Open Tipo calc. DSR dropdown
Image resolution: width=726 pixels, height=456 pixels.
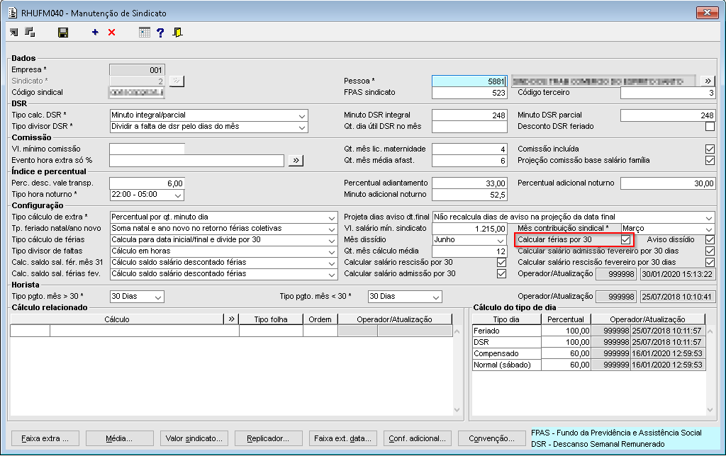(x=302, y=115)
